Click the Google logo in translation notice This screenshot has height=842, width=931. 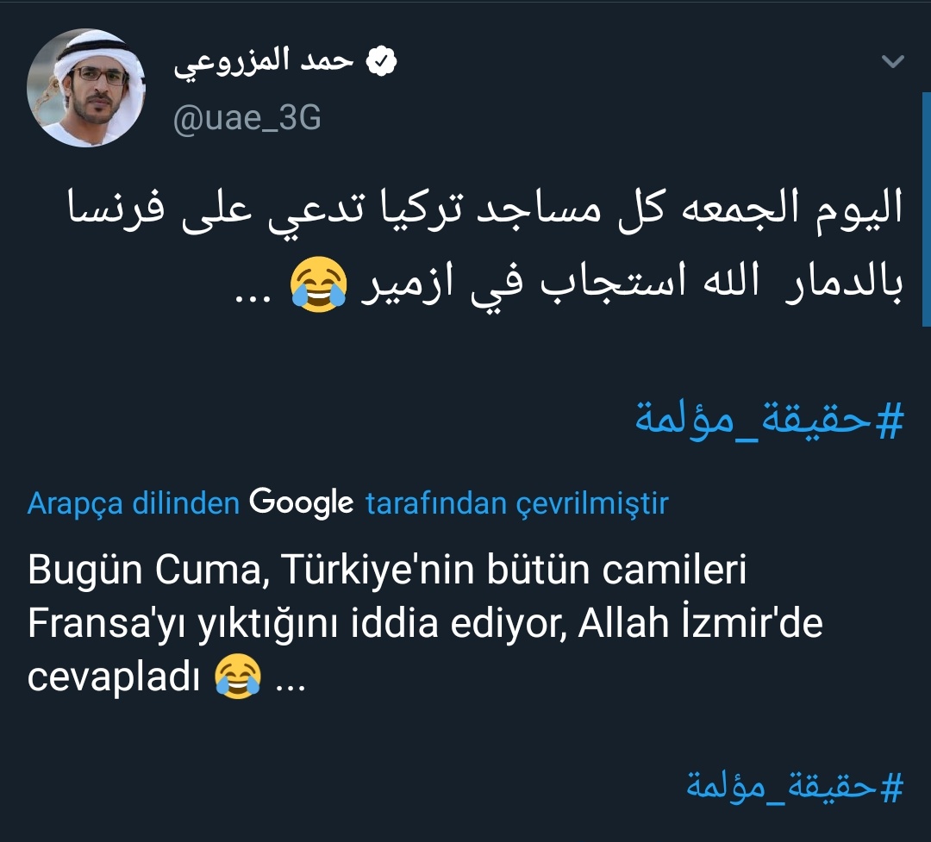pos(302,502)
